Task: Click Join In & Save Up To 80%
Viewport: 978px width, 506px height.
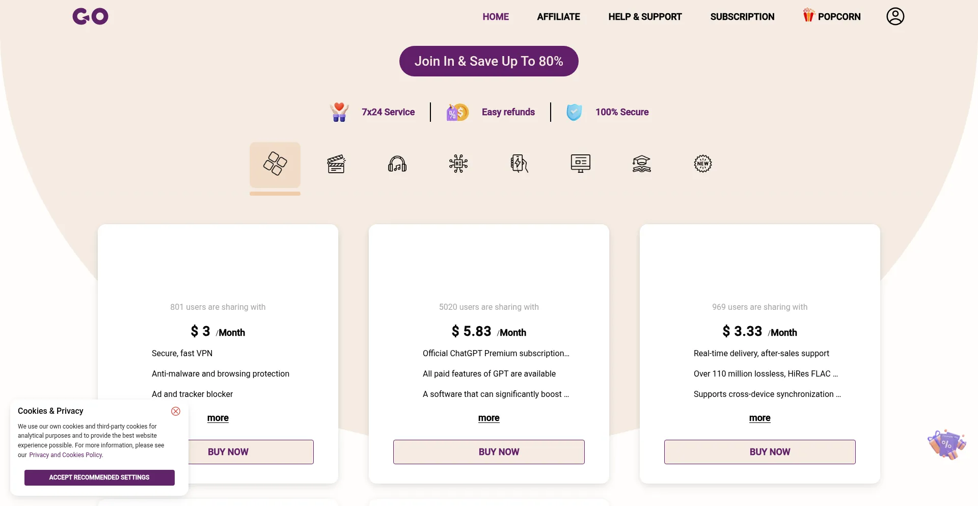Action: (x=489, y=61)
